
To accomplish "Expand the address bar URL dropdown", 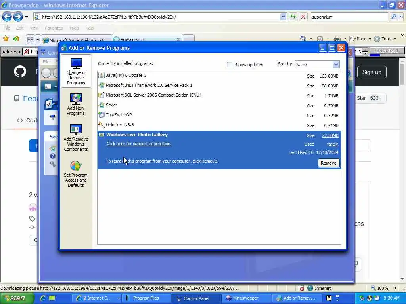I will [283, 17].
